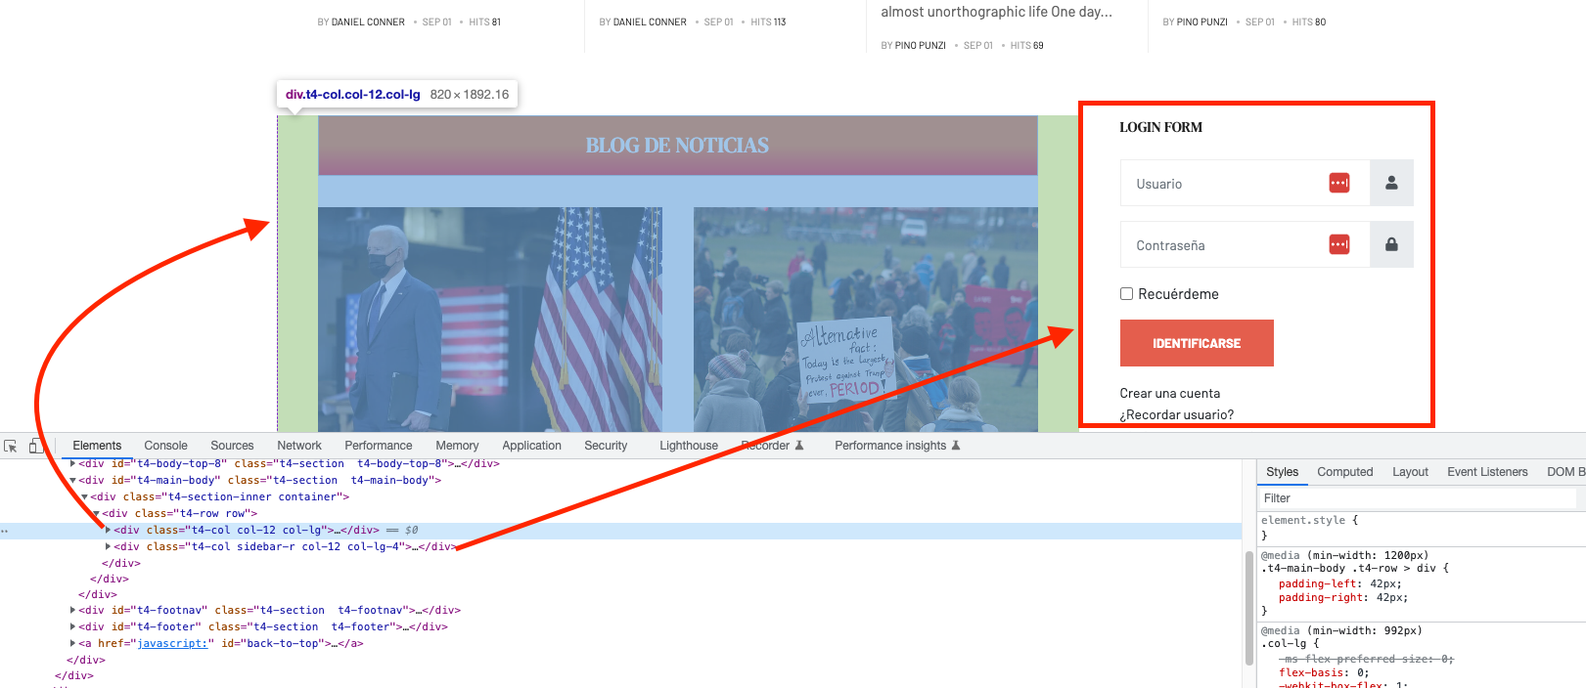Click the password manager icon in Contraseña field
This screenshot has width=1586, height=688.
1339,244
